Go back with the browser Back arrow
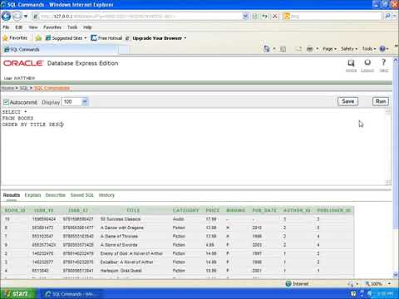 tap(6, 17)
